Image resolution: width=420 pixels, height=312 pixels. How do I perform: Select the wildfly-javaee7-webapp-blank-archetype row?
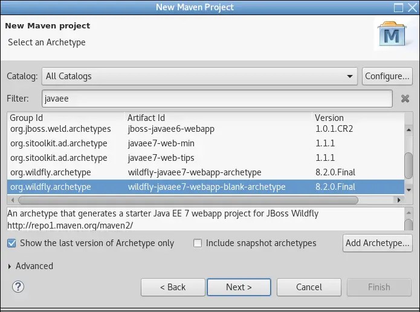[205, 187]
